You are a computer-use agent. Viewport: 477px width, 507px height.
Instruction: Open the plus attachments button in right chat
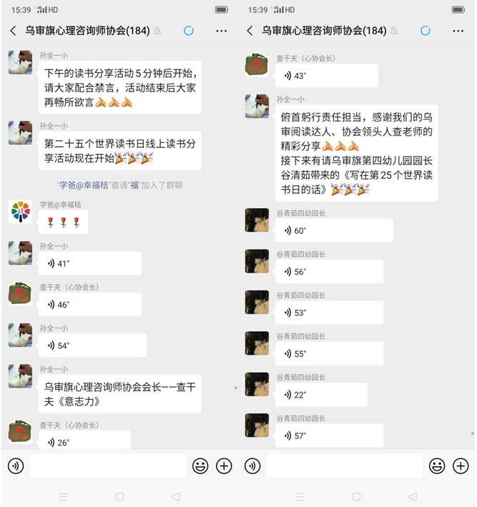(461, 466)
